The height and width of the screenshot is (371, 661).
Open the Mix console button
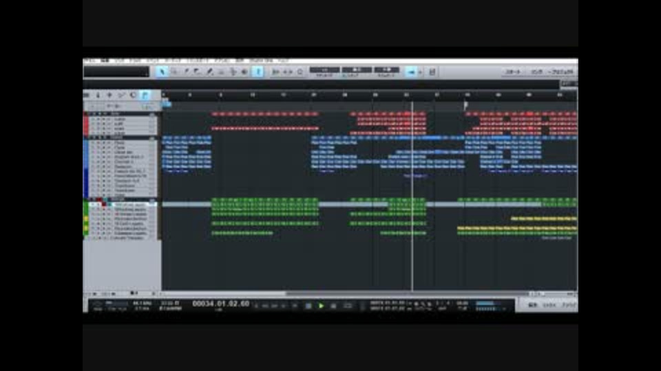549,305
